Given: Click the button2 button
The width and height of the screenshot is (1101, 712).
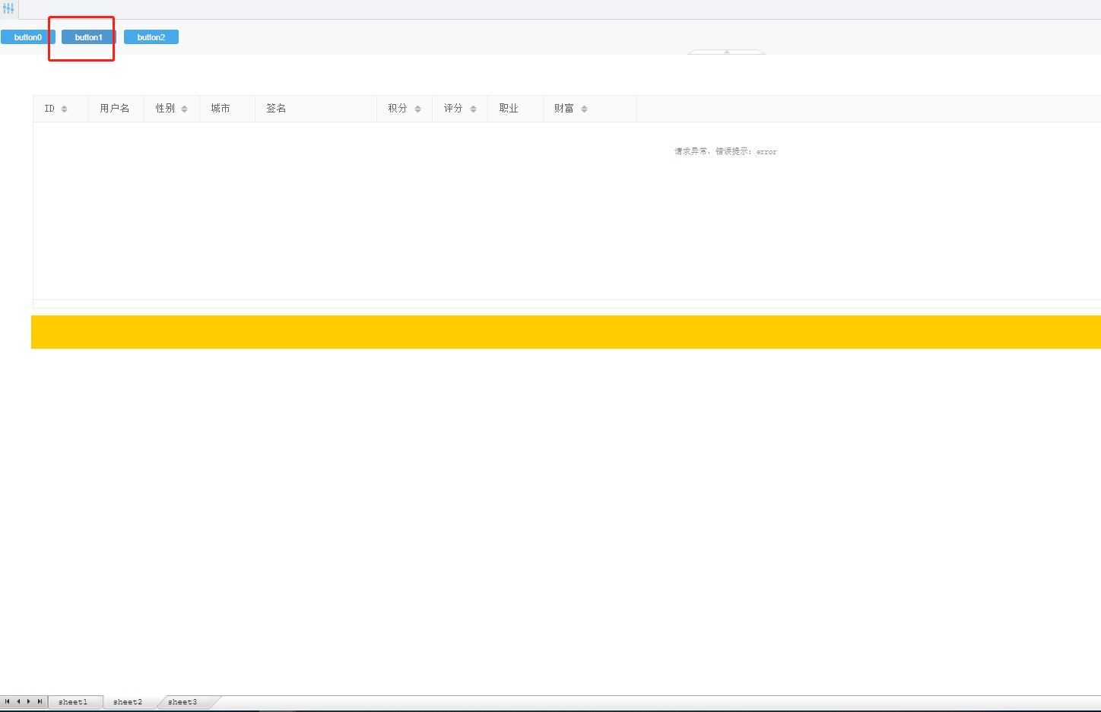Looking at the screenshot, I should 151,37.
